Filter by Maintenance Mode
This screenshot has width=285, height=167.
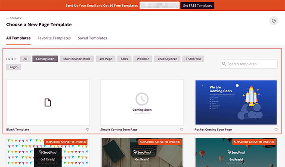(x=77, y=59)
